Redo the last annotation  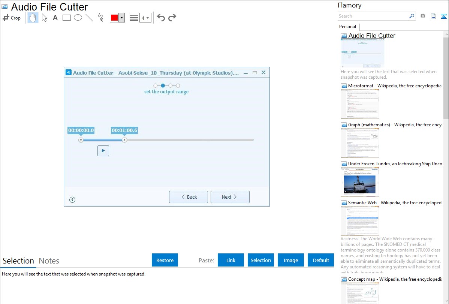[172, 18]
